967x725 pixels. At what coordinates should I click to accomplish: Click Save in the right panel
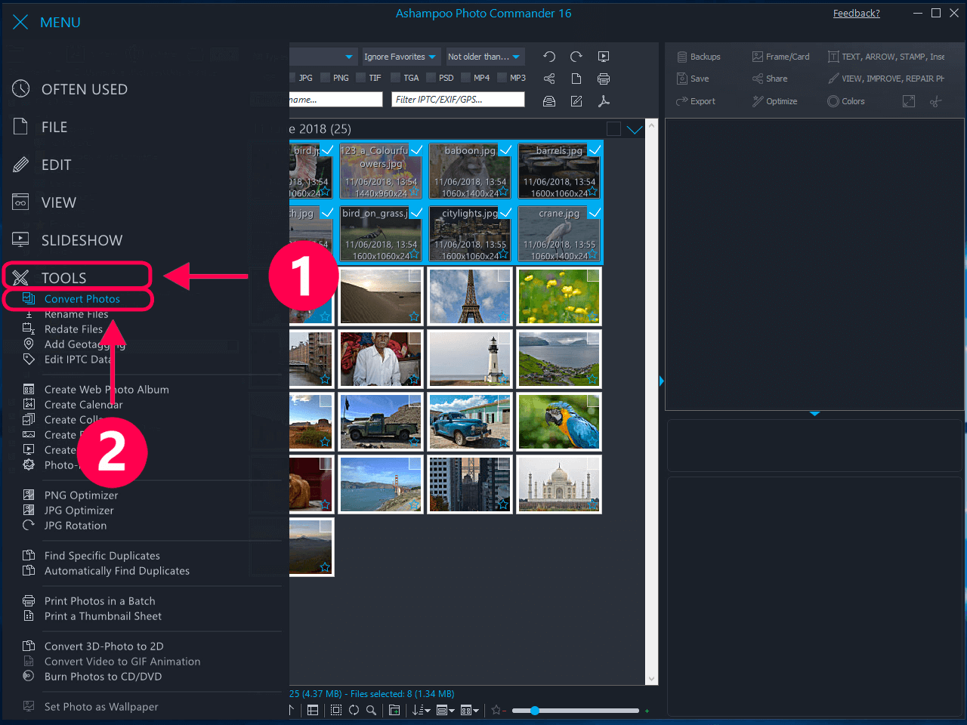(x=693, y=79)
